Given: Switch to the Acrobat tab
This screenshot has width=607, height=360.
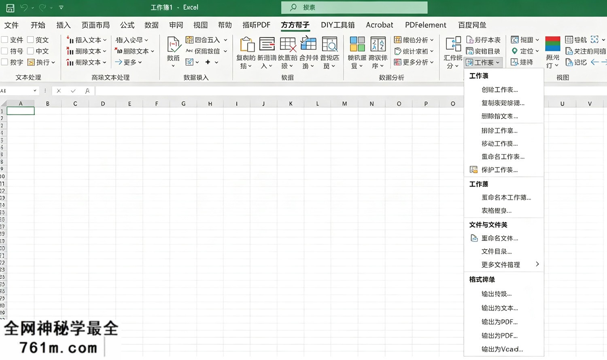Looking at the screenshot, I should tap(379, 25).
